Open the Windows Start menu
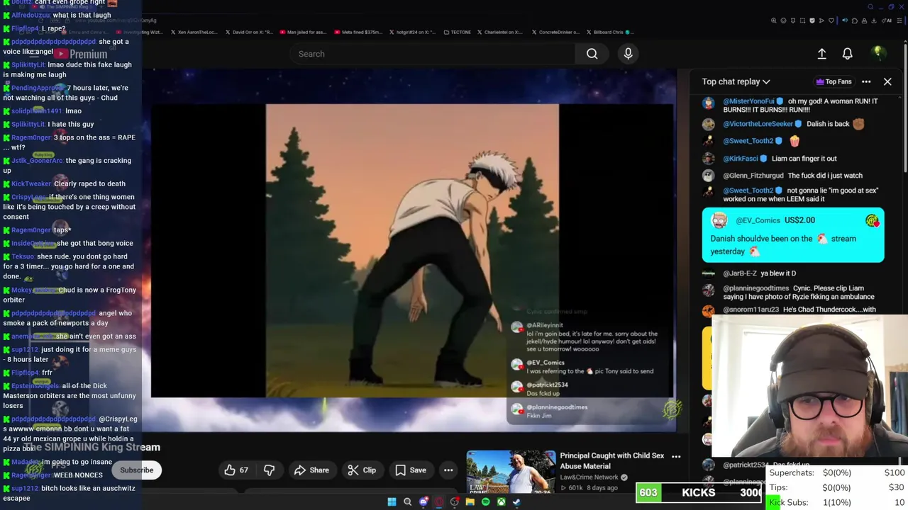The height and width of the screenshot is (510, 908). pyautogui.click(x=392, y=502)
